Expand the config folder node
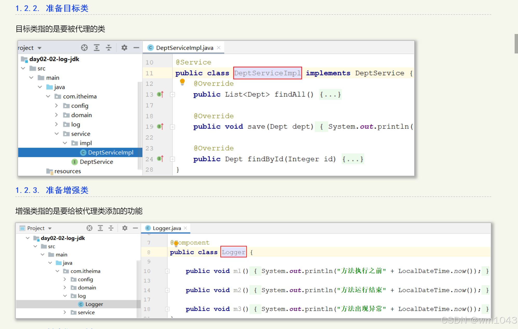 pyautogui.click(x=56, y=106)
